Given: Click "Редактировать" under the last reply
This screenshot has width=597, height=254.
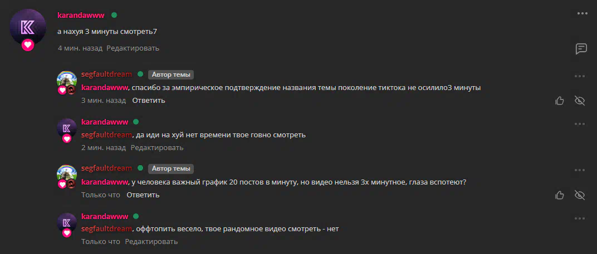Looking at the screenshot, I should (x=151, y=241).
